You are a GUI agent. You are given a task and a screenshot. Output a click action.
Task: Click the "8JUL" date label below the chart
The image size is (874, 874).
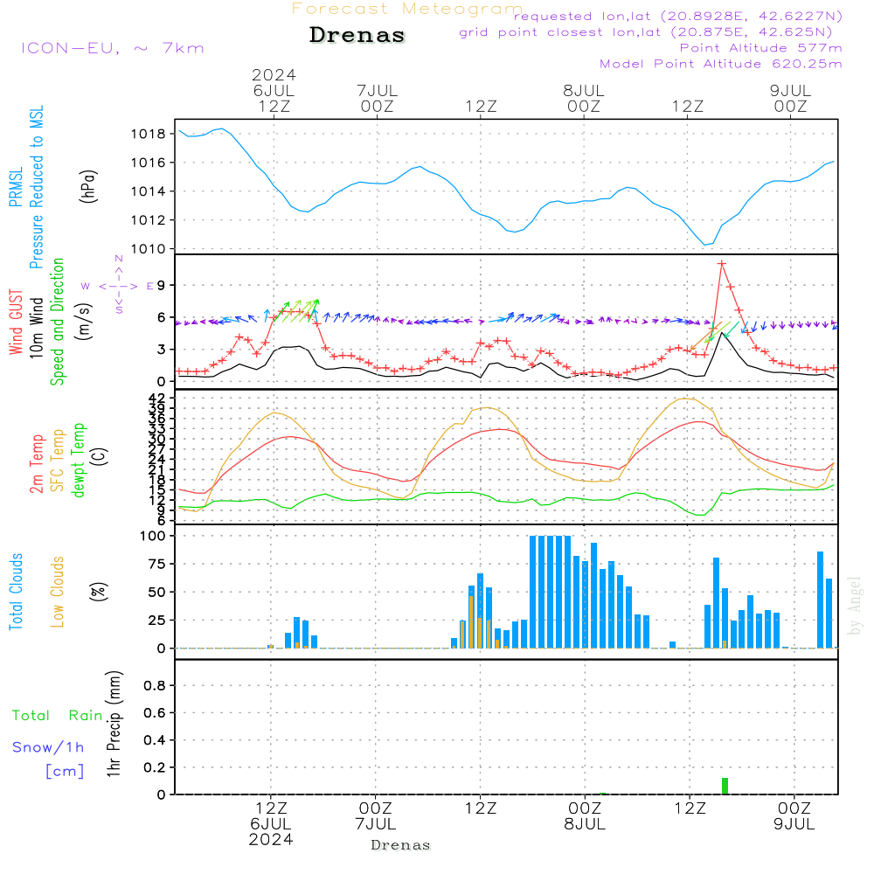[585, 824]
